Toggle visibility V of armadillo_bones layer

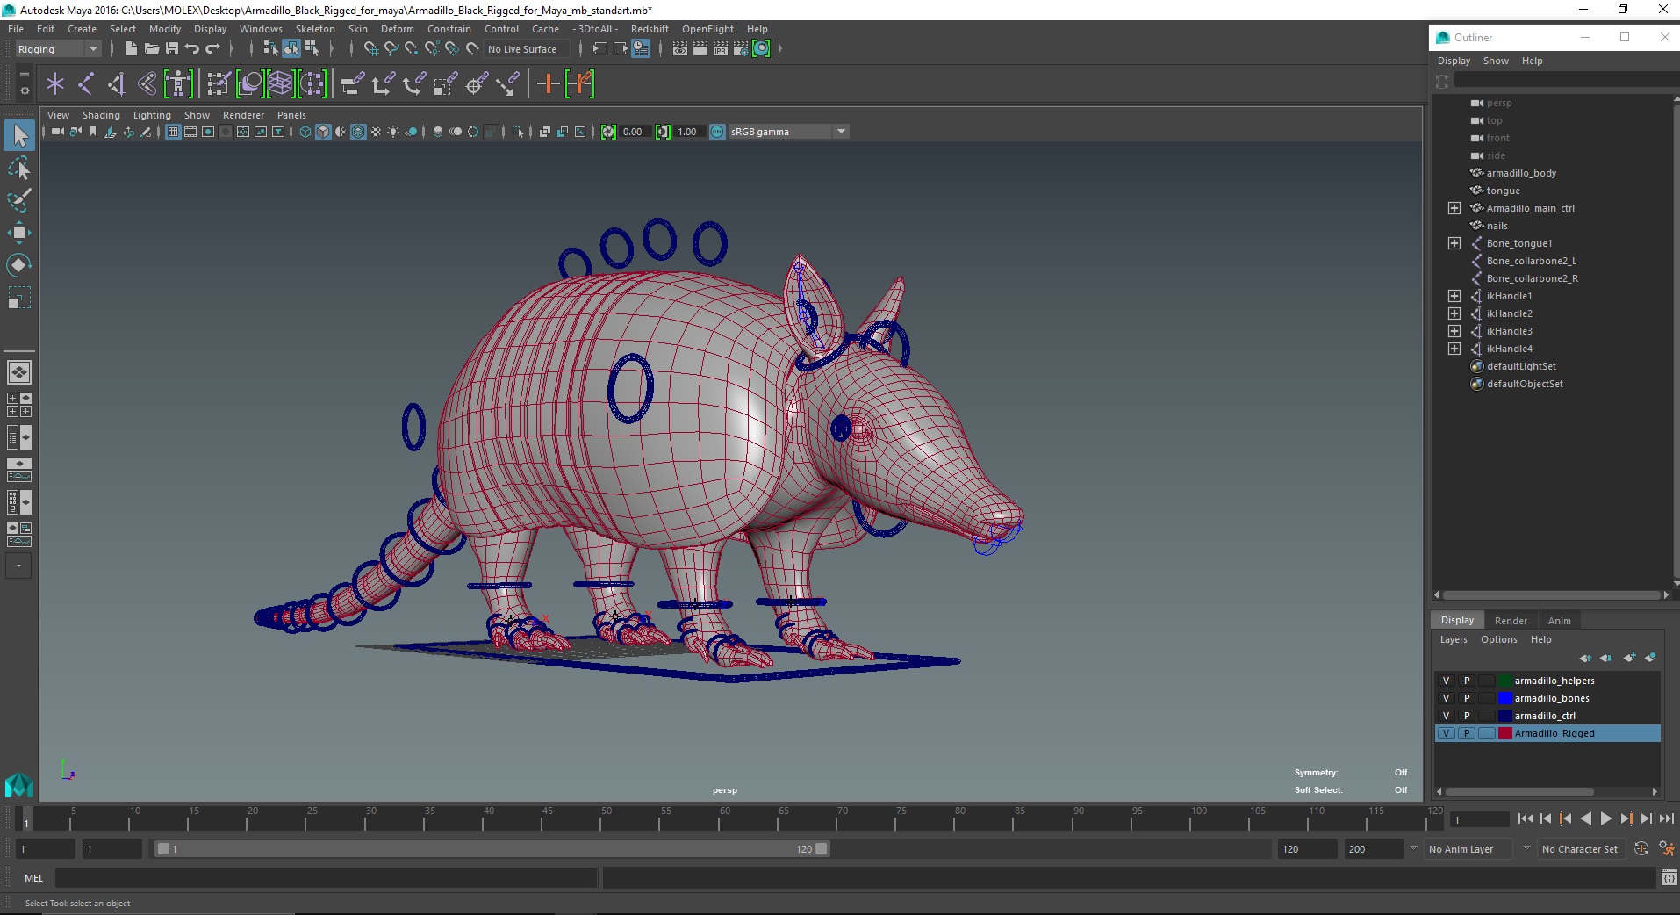pos(1447,698)
